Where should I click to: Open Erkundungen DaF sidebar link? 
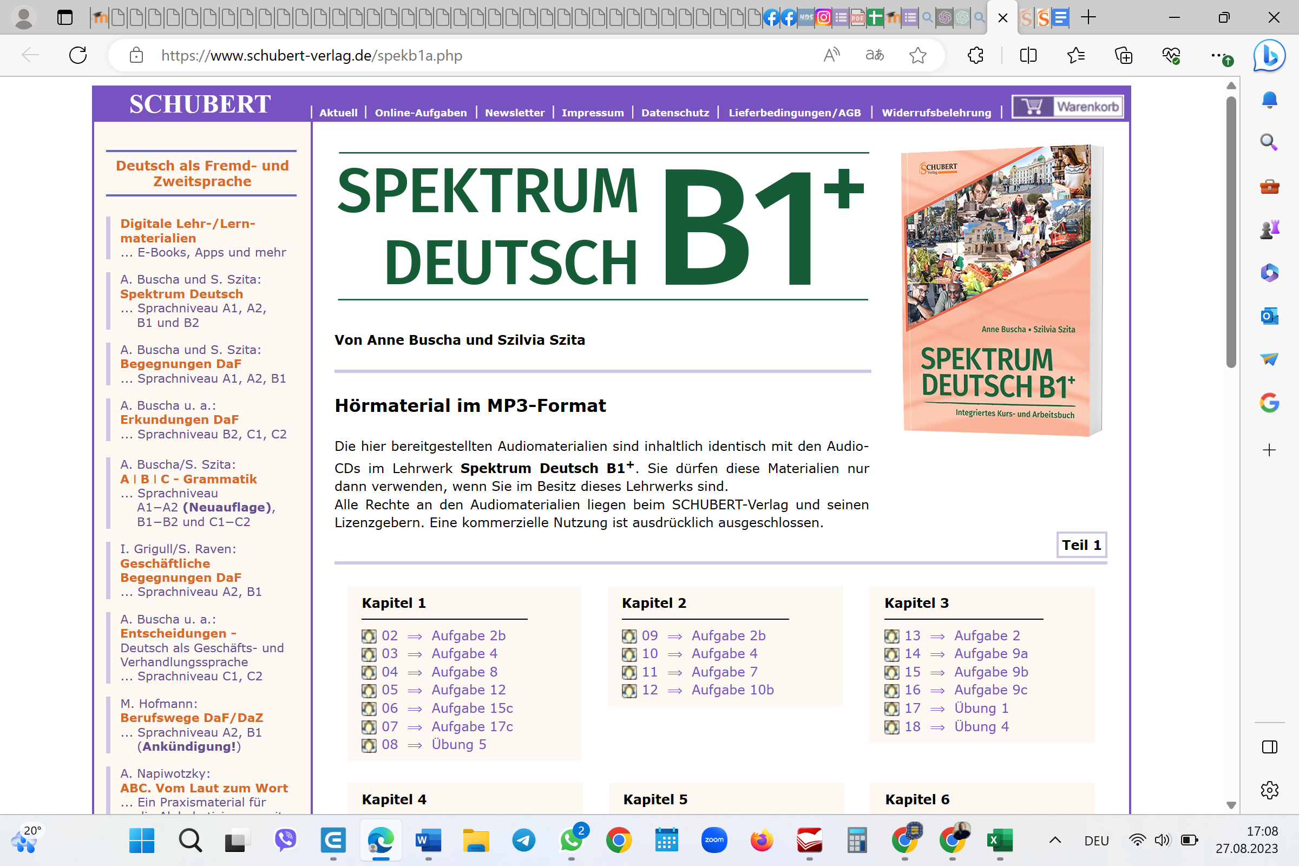180,420
